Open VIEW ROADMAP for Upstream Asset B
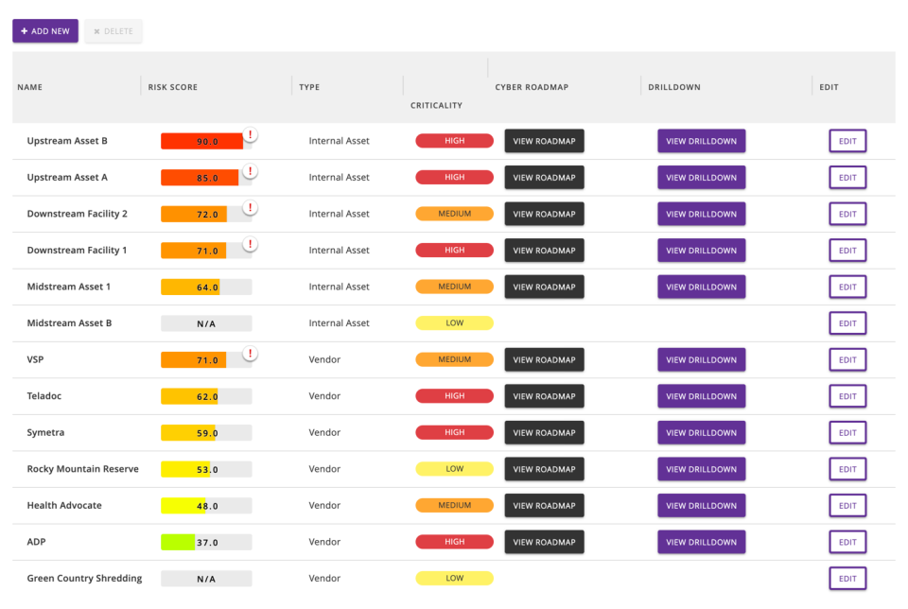This screenshot has width=908, height=609. click(x=544, y=140)
